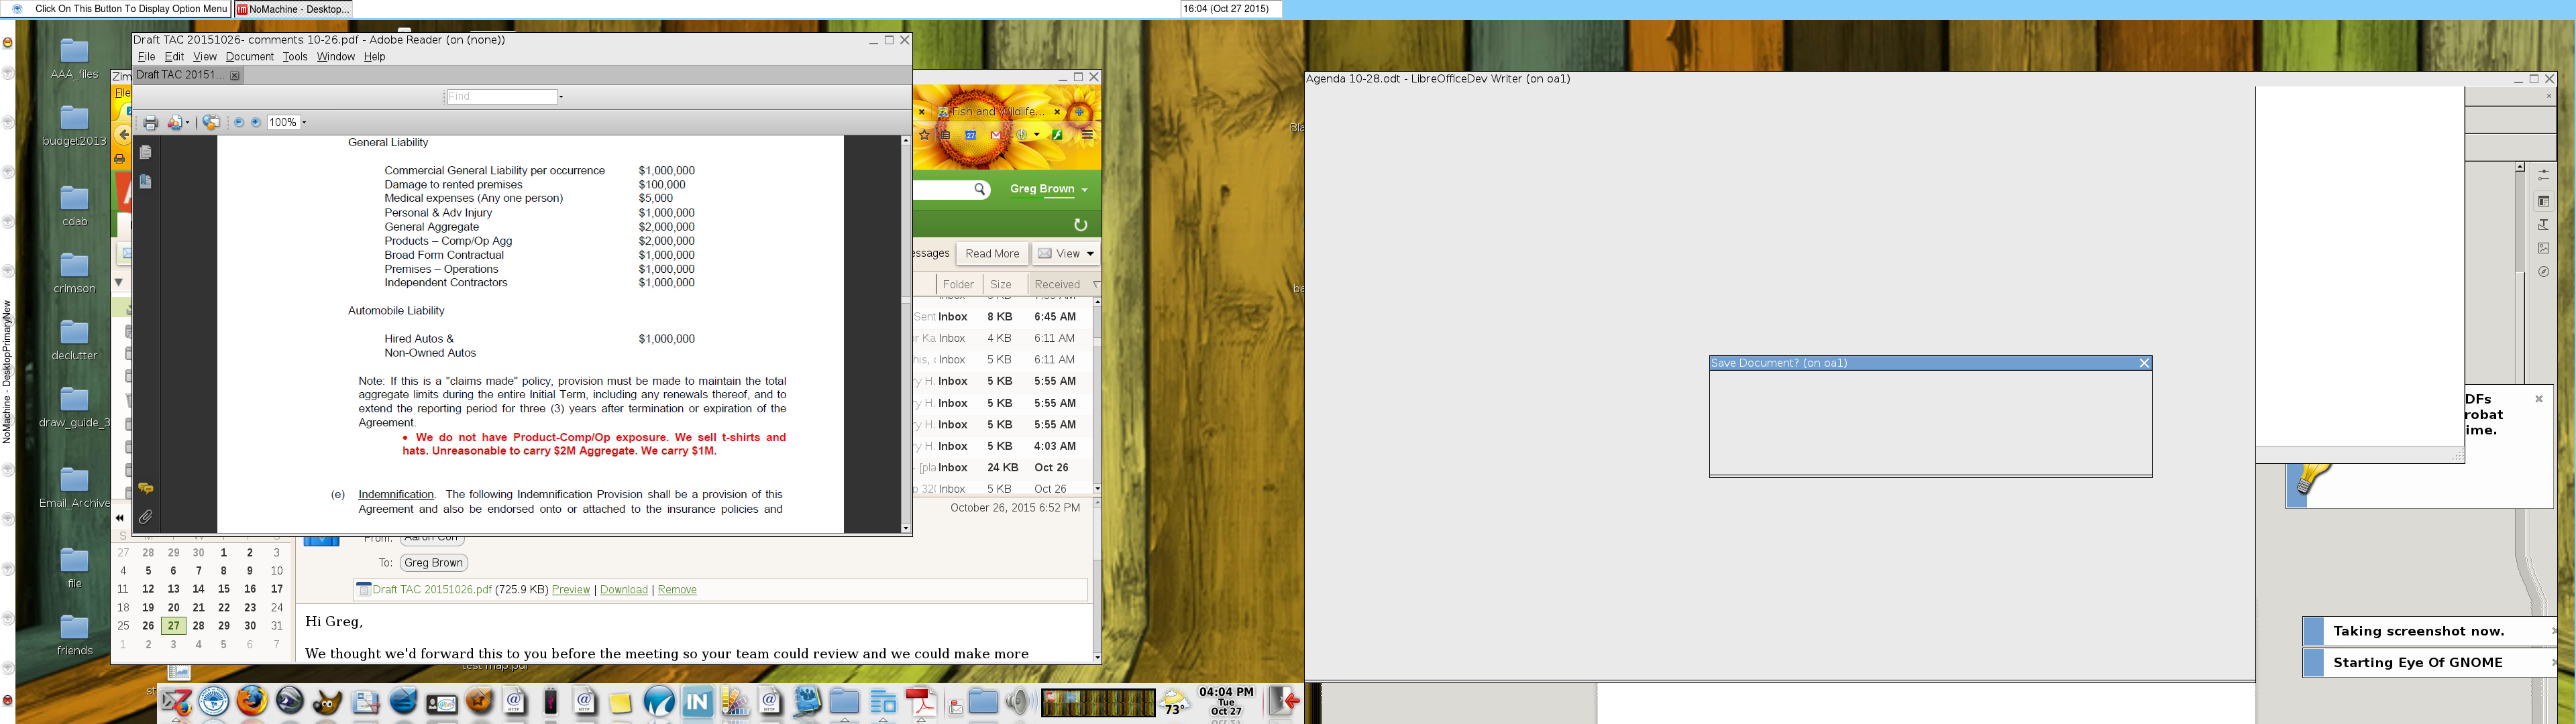Click the weather 73° dock widget
The image size is (2576, 724).
[1175, 702]
